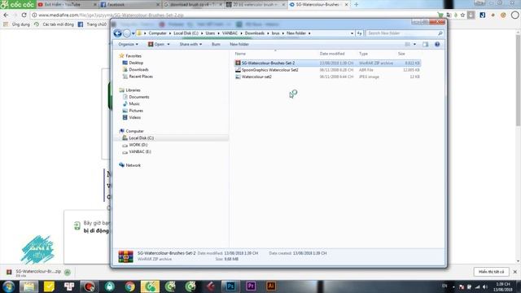Sort by Date modified column
This screenshot has width=521, height=293.
(x=332, y=54)
